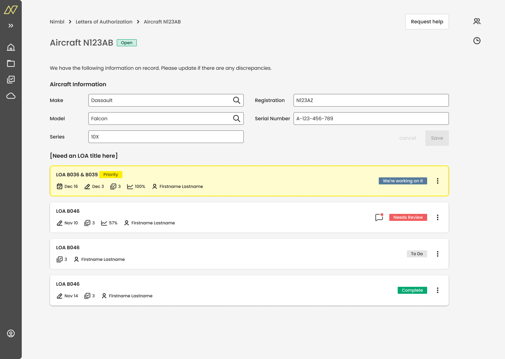The width and height of the screenshot is (505, 359).
Task: Open the checklist tasks icon in the sidebar
Action: click(11, 80)
